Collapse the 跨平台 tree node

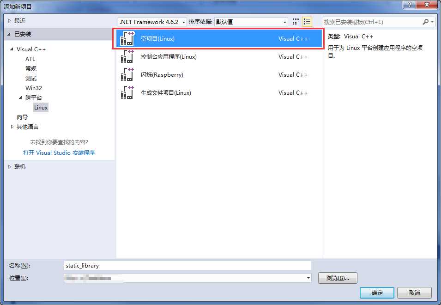[x=20, y=98]
